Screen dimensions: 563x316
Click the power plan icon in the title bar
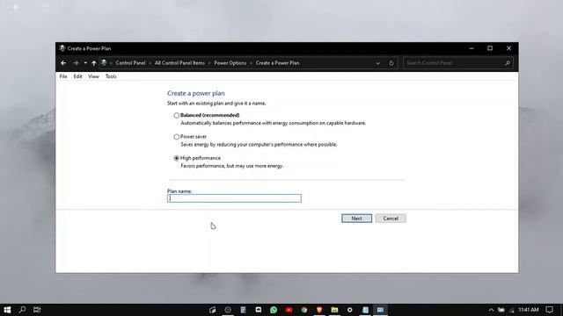tap(62, 48)
